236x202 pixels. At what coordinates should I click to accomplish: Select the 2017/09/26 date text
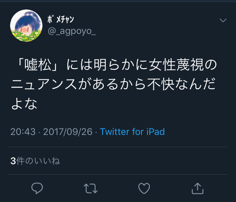68,132
